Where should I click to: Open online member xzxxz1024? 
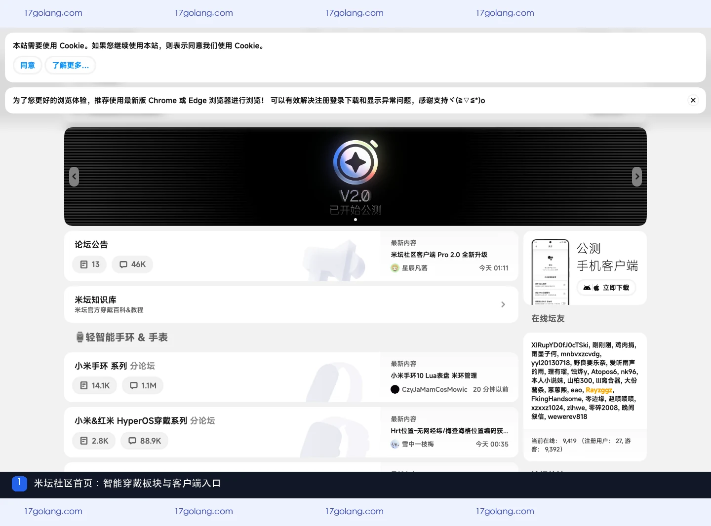547,408
